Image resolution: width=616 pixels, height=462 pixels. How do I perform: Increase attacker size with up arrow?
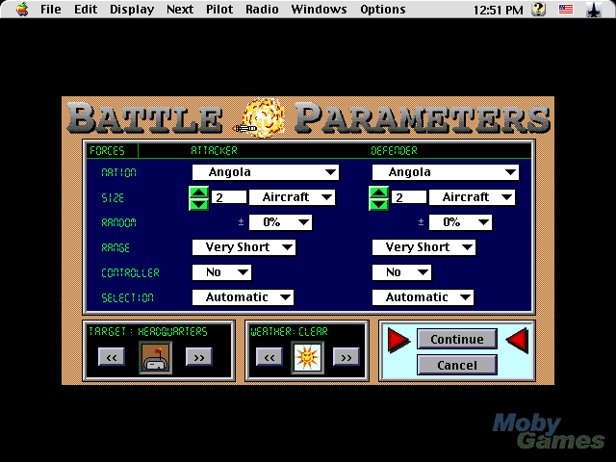pos(198,192)
